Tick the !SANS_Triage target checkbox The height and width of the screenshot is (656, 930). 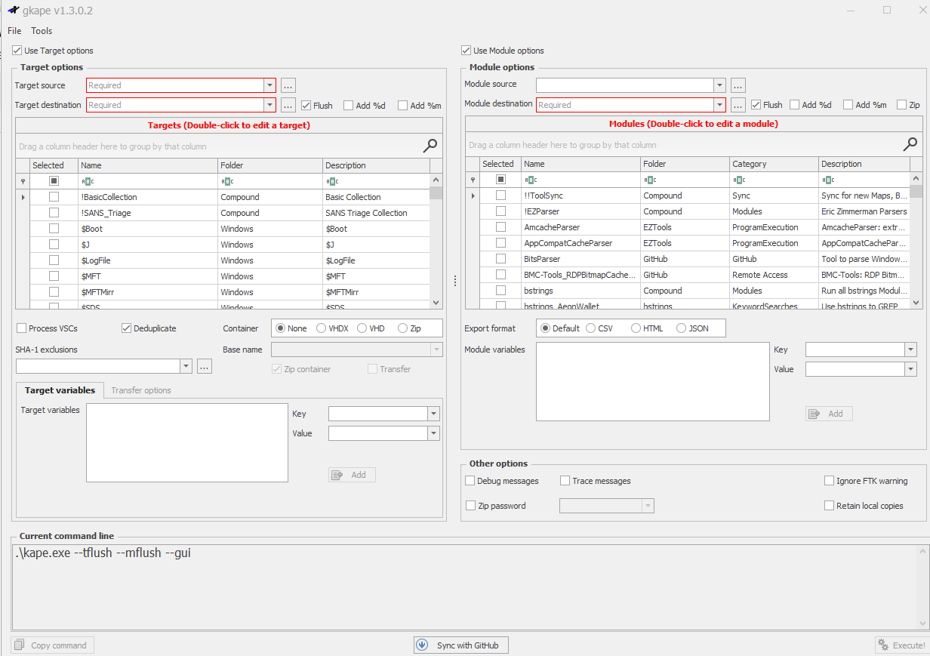tap(54, 213)
